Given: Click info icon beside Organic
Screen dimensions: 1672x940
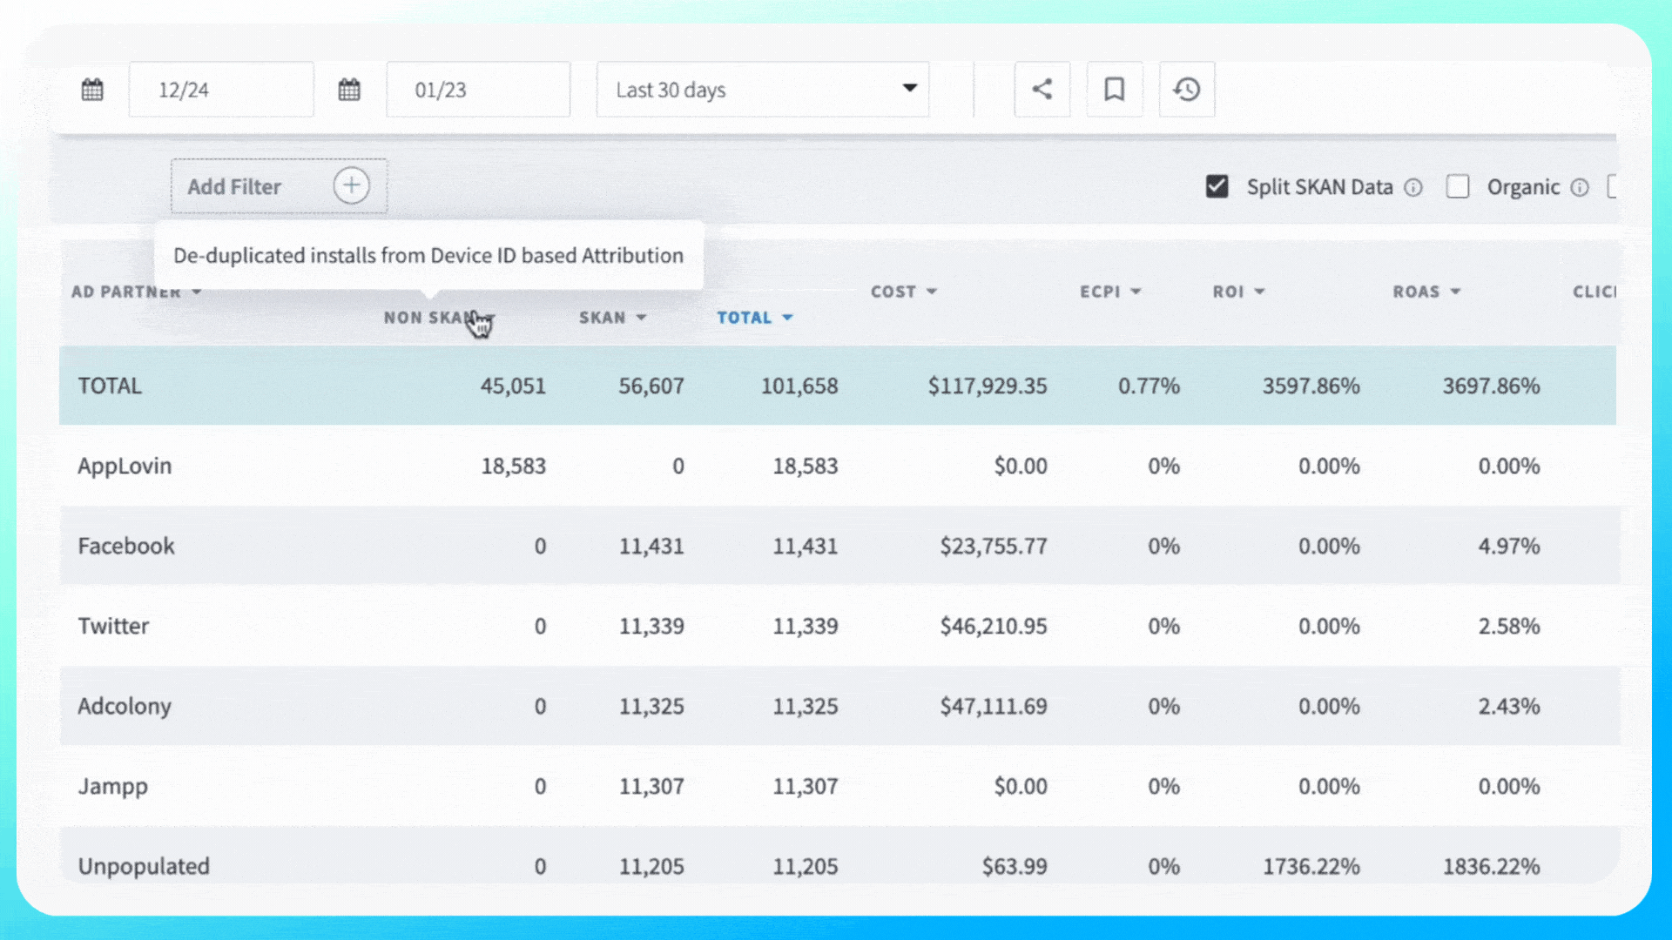Looking at the screenshot, I should (x=1580, y=187).
